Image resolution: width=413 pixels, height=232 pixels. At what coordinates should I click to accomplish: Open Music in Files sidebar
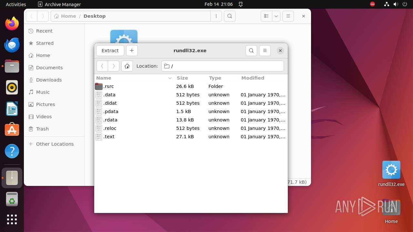pyautogui.click(x=54, y=92)
